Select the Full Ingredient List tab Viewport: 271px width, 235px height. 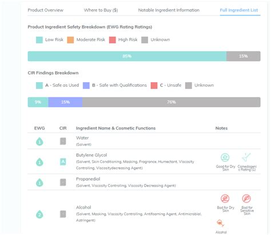tap(239, 10)
